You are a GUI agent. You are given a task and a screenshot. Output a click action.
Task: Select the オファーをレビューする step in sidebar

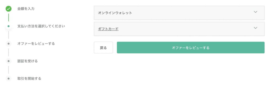pos(36,44)
